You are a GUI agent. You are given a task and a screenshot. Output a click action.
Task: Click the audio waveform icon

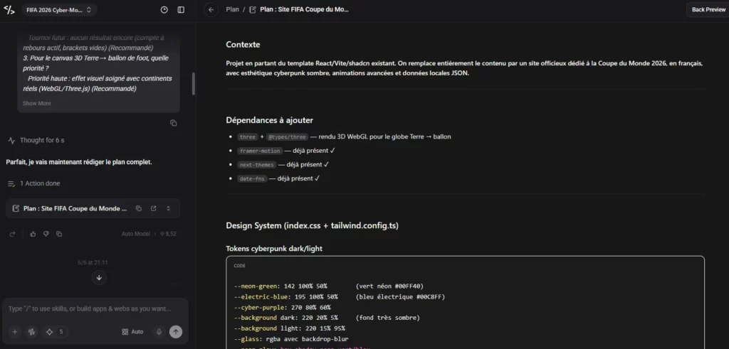(x=31, y=332)
